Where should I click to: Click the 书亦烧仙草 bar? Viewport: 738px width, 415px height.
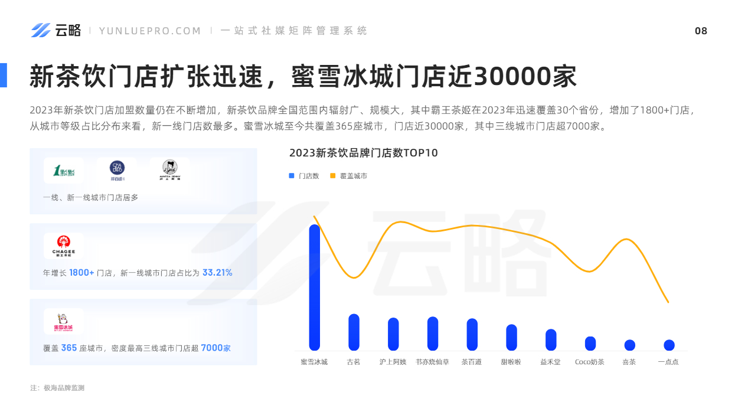pos(433,334)
